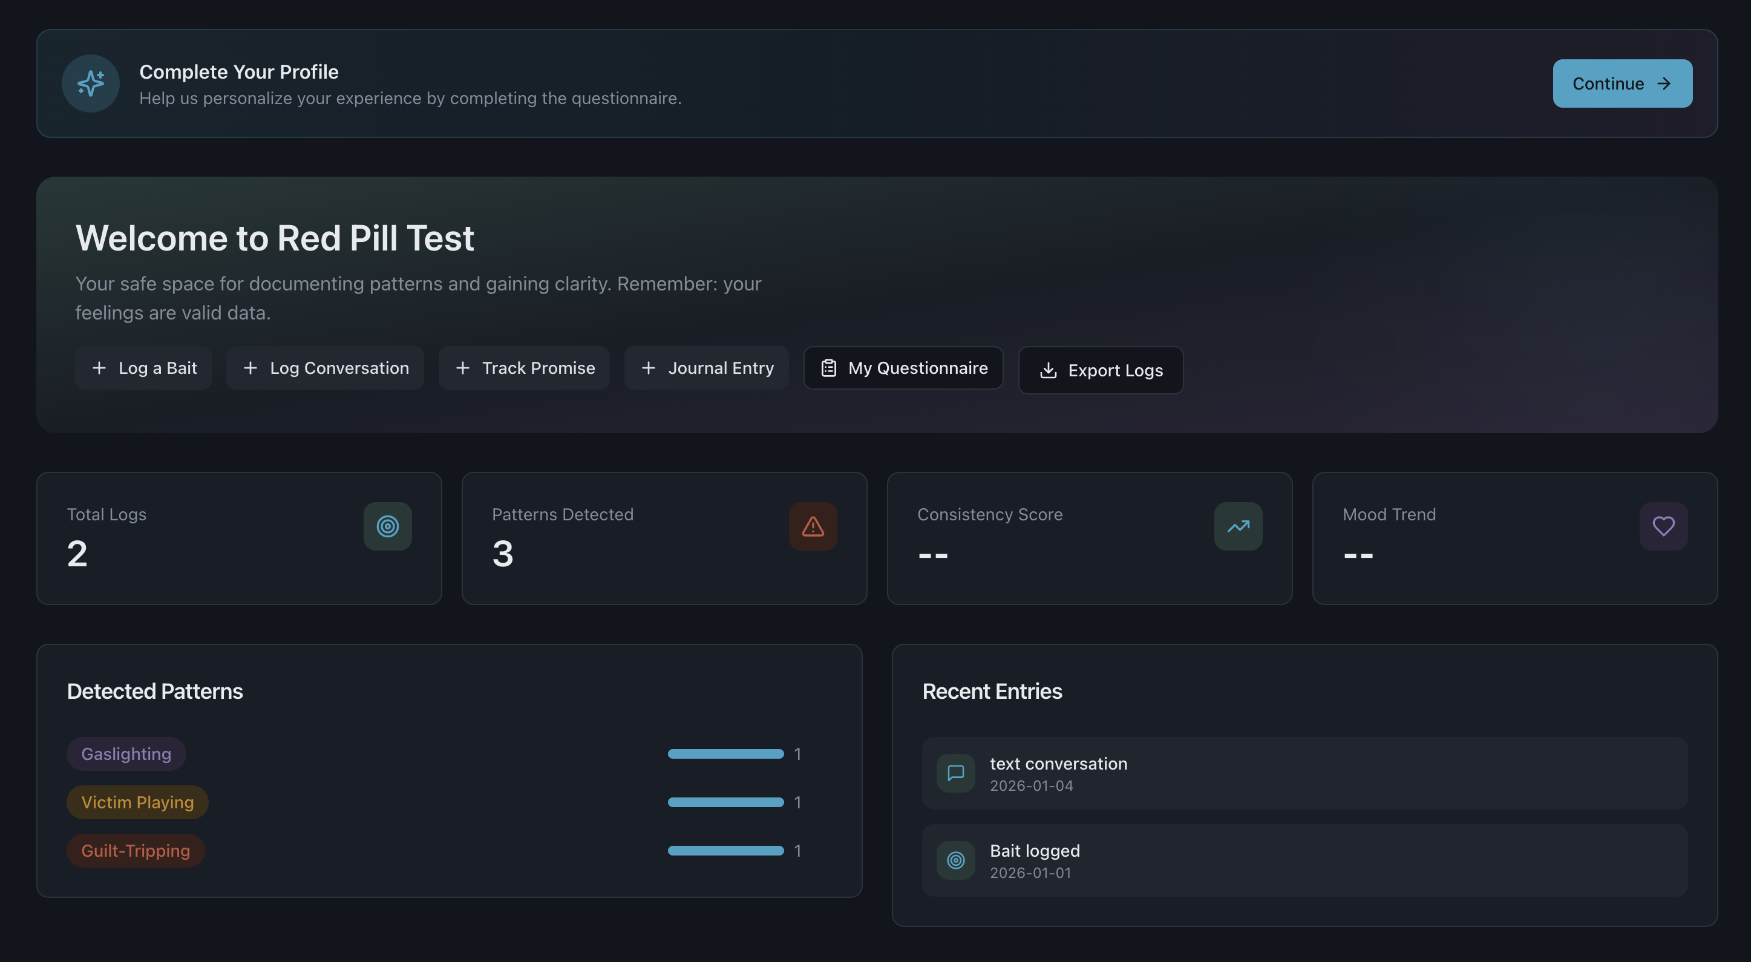Select the Victim Playing pattern tag

tap(137, 802)
